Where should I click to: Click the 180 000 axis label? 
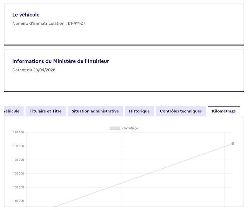[19, 146]
